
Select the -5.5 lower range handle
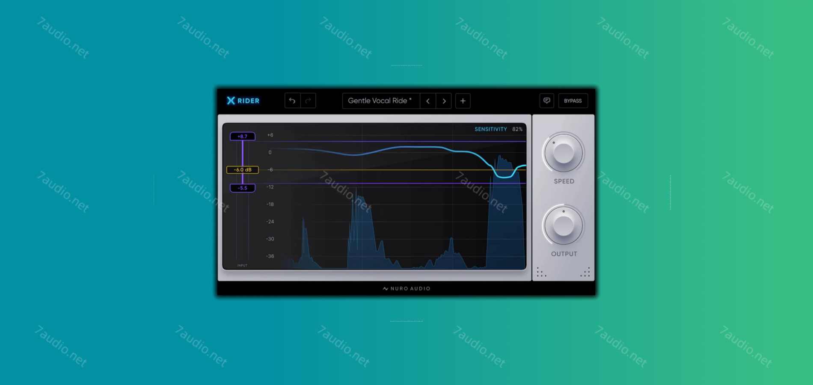(x=243, y=188)
